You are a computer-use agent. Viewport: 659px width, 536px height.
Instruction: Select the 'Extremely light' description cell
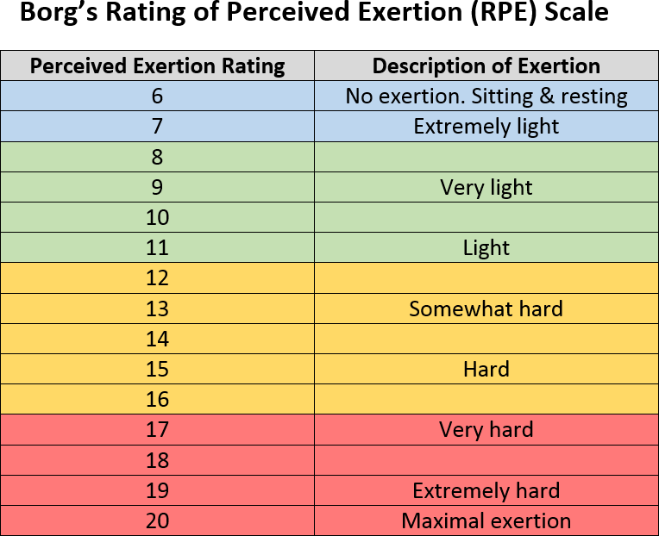pyautogui.click(x=486, y=126)
